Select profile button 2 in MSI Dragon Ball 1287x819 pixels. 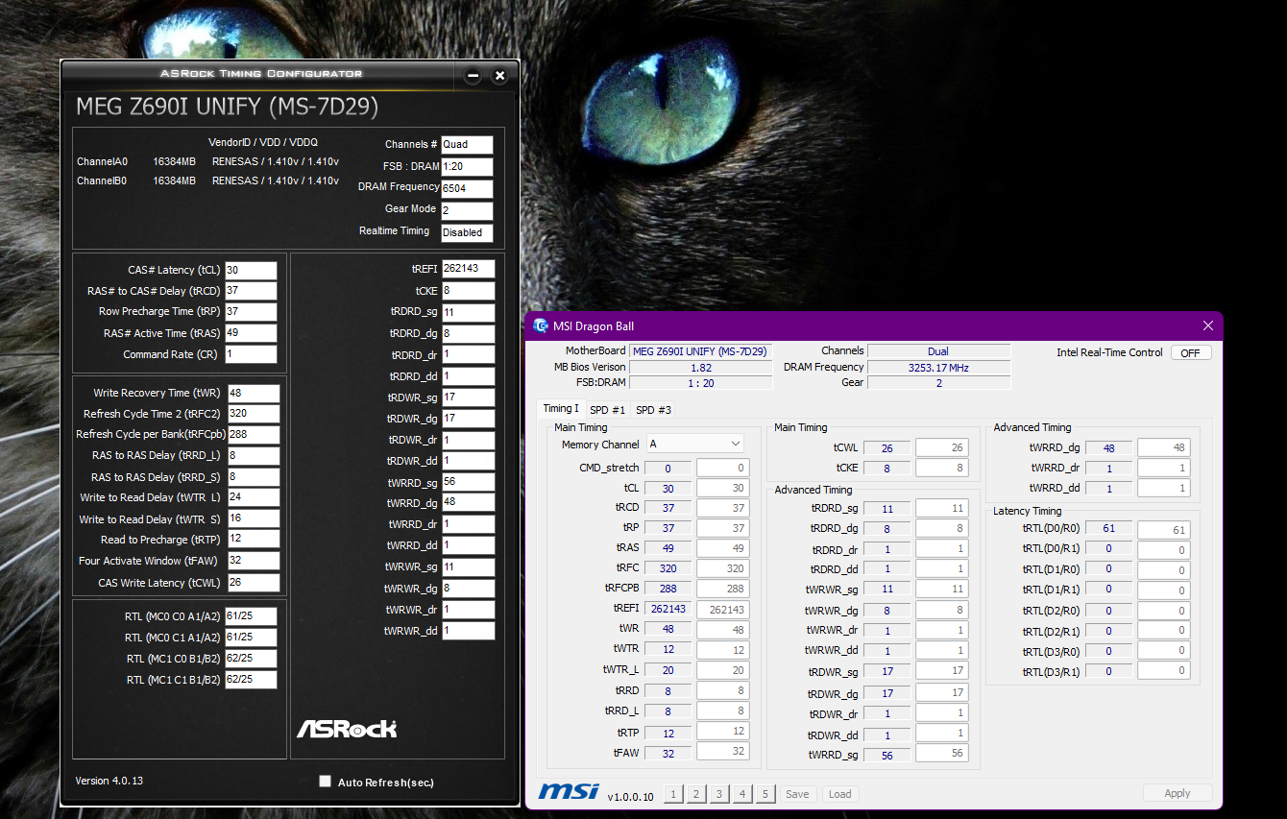[696, 794]
